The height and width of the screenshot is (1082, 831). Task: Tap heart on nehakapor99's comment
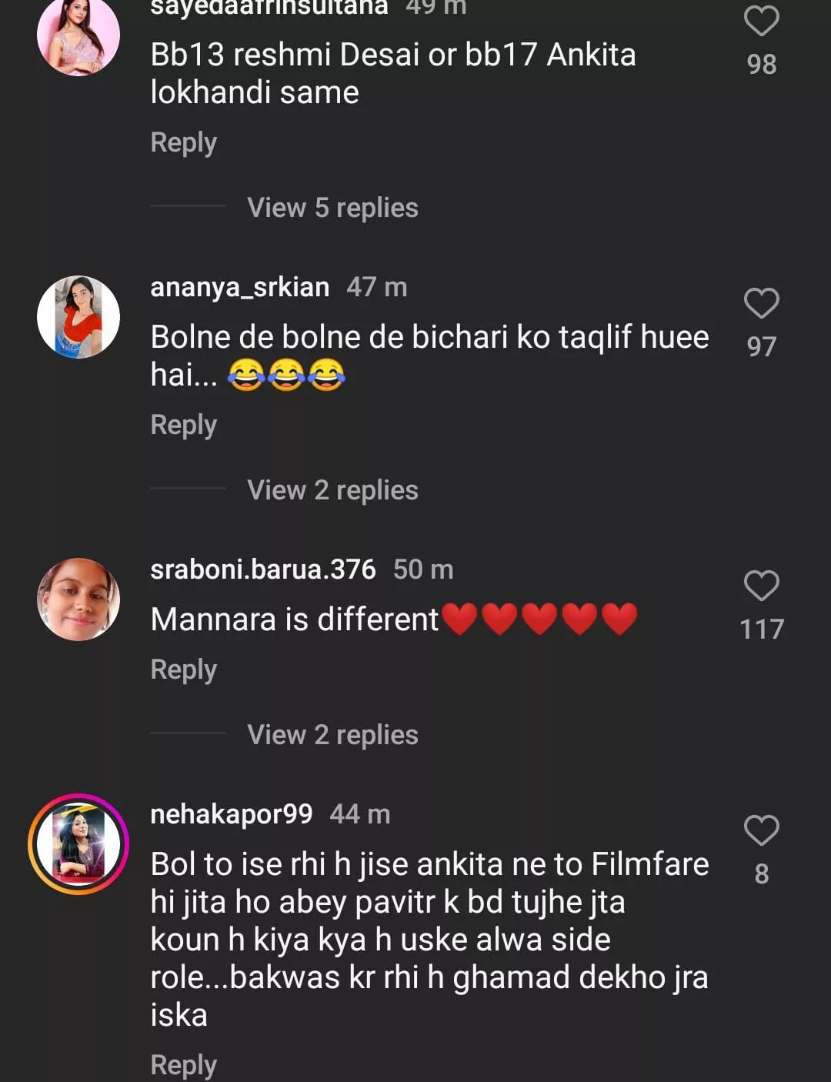[761, 830]
